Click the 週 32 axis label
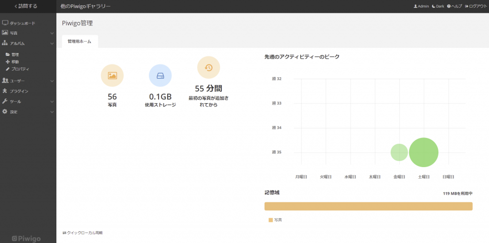Image resolution: width=489 pixels, height=243 pixels. (276, 79)
